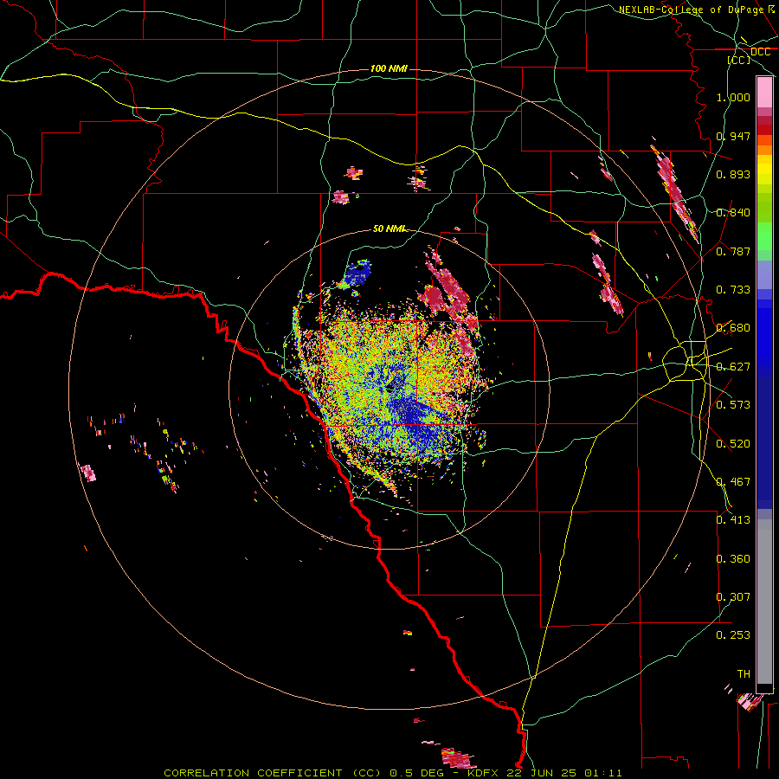This screenshot has height=779, width=779.
Task: Click the 0.360 scale value
Action: [x=733, y=559]
